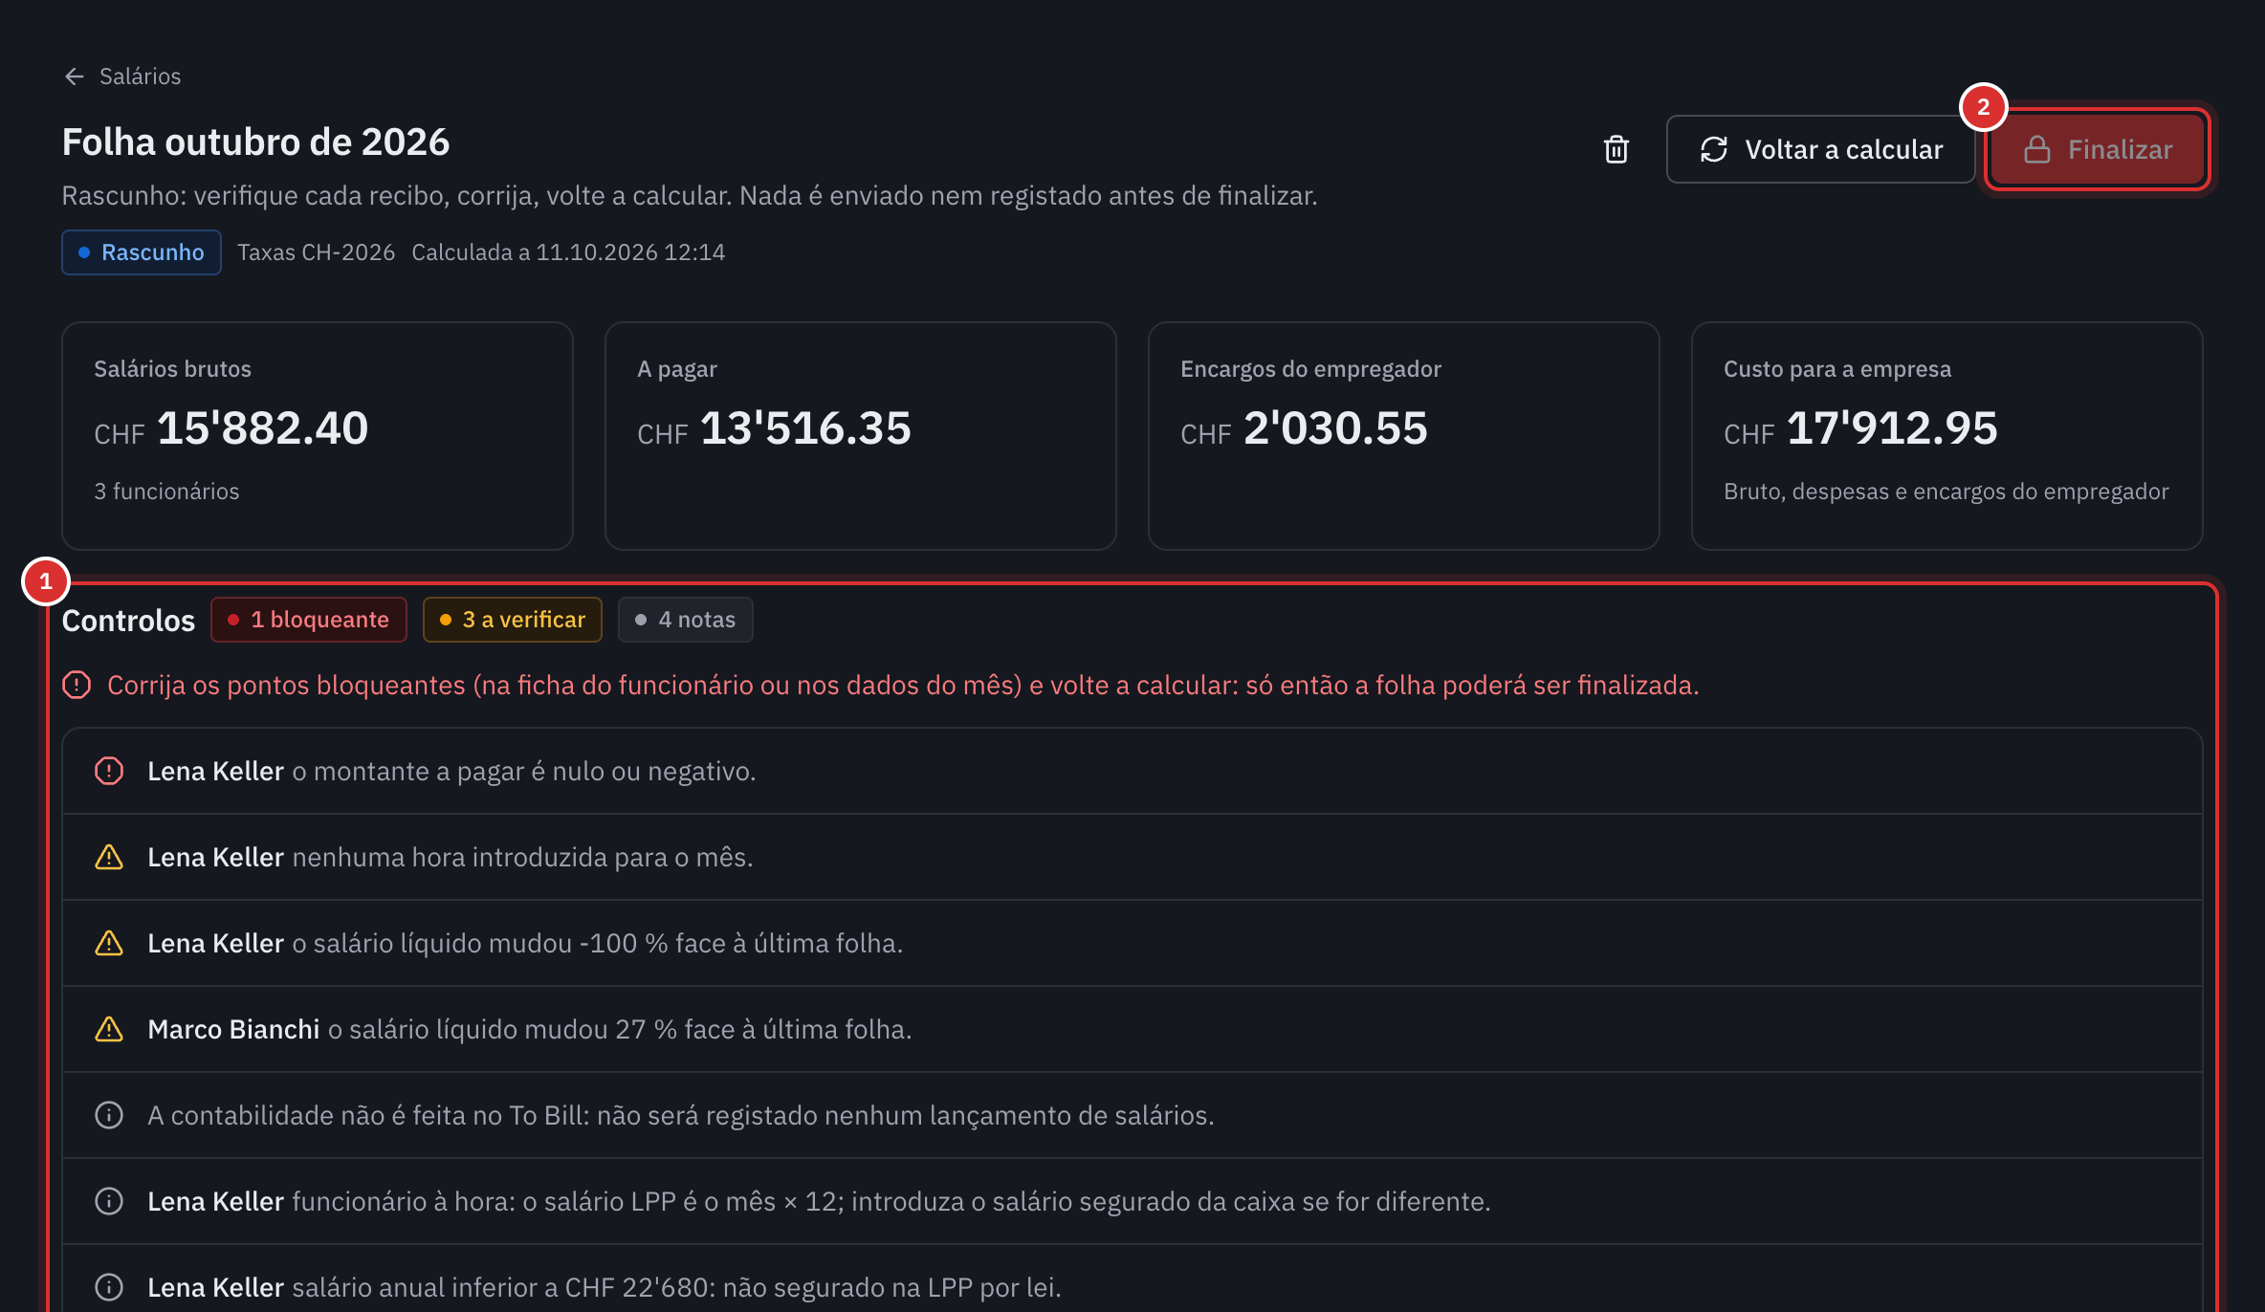The width and height of the screenshot is (2265, 1312).
Task: Click the '3 funcionários' text
Action: 166,492
